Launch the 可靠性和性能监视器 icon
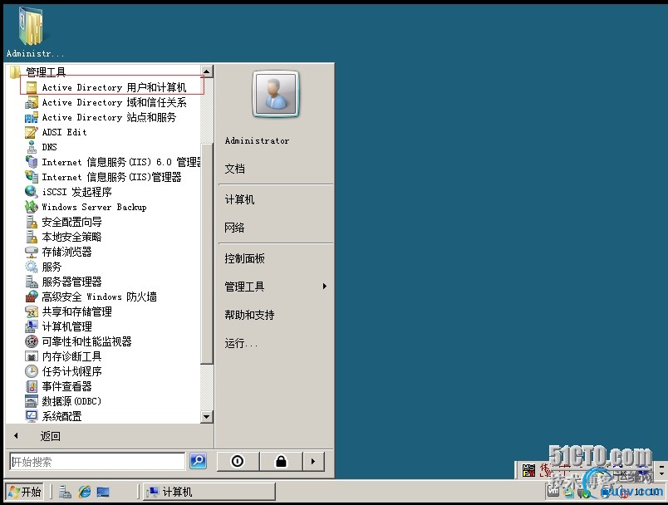 pos(32,341)
